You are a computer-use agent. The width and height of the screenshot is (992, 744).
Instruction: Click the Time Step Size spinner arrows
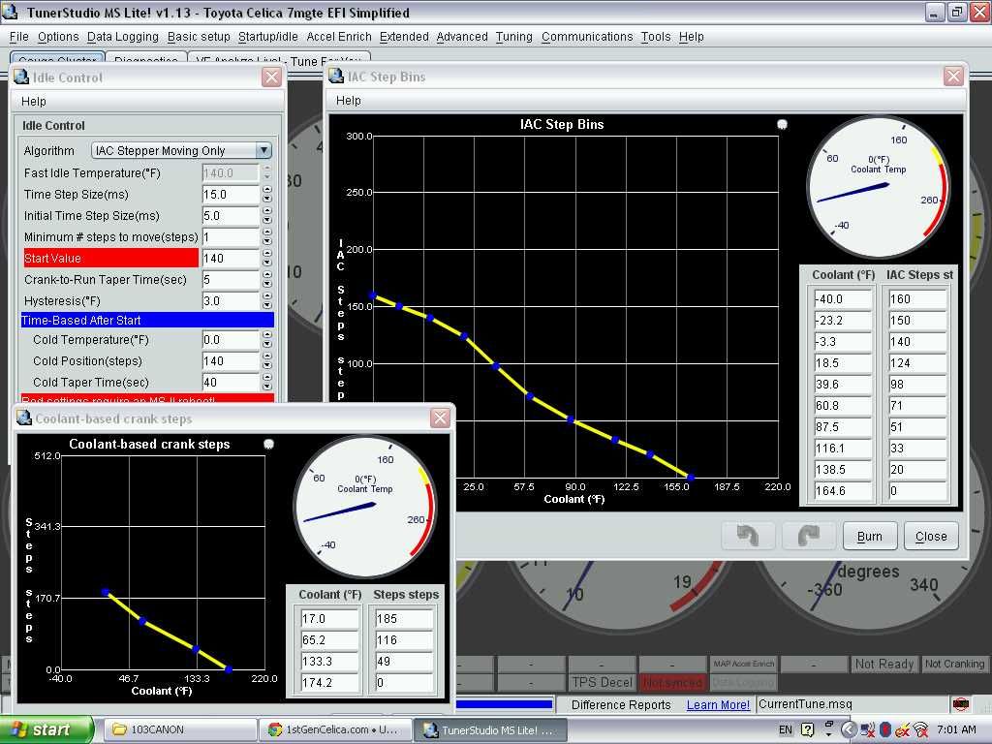(267, 194)
